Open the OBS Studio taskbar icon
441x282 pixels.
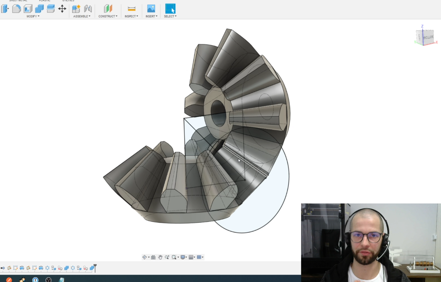click(x=49, y=279)
